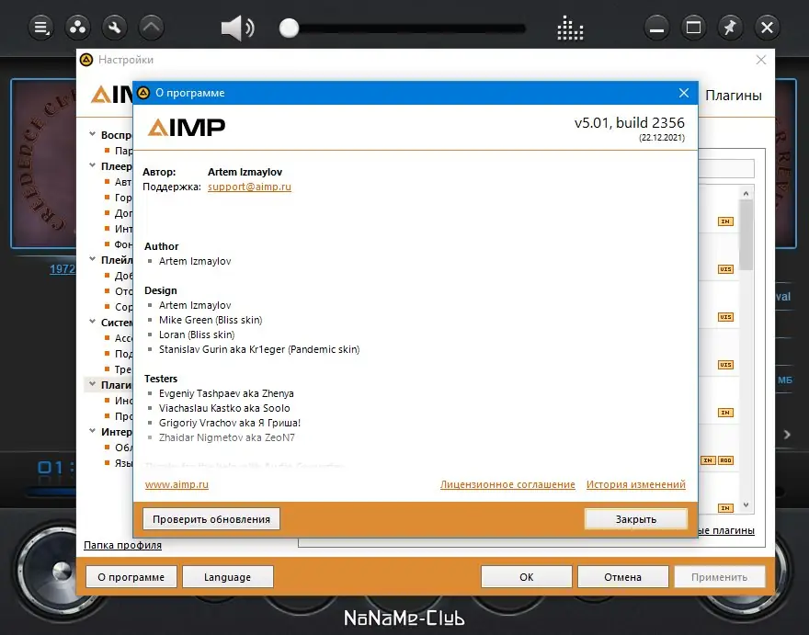The width and height of the screenshot is (809, 635).
Task: Click the Testers heading in credits
Action: click(161, 379)
